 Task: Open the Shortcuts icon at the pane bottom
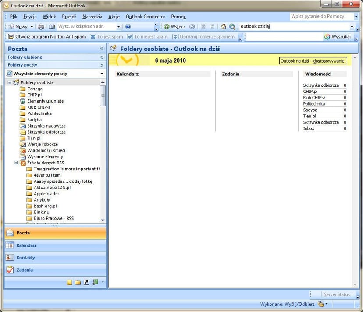(x=86, y=282)
